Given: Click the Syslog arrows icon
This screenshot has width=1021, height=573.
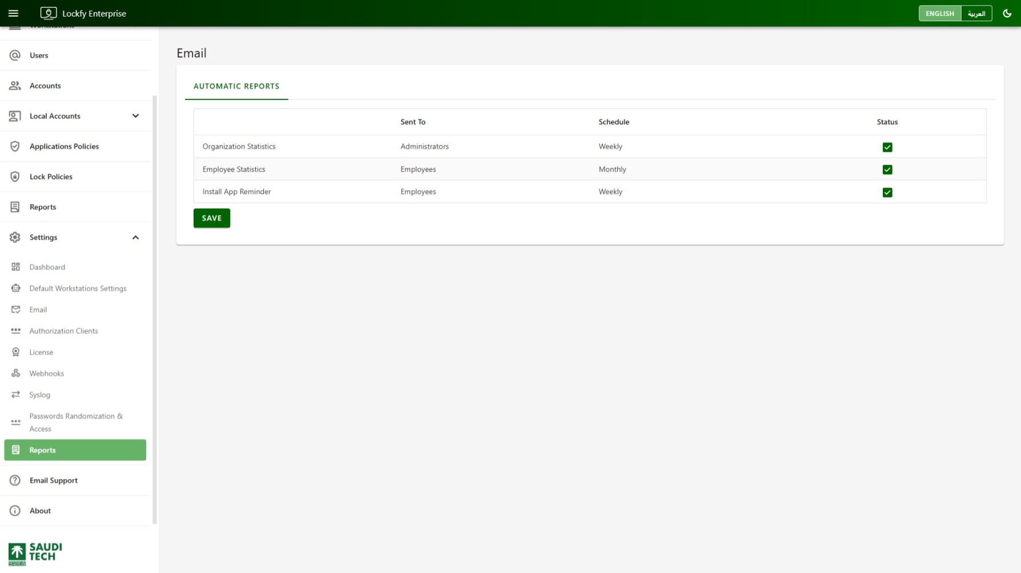Looking at the screenshot, I should 16,394.
